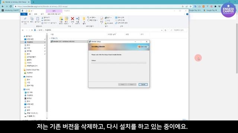This screenshot has height=133, width=238.
Task: Collapse the 오늘 (1) file group
Action: 50,38
